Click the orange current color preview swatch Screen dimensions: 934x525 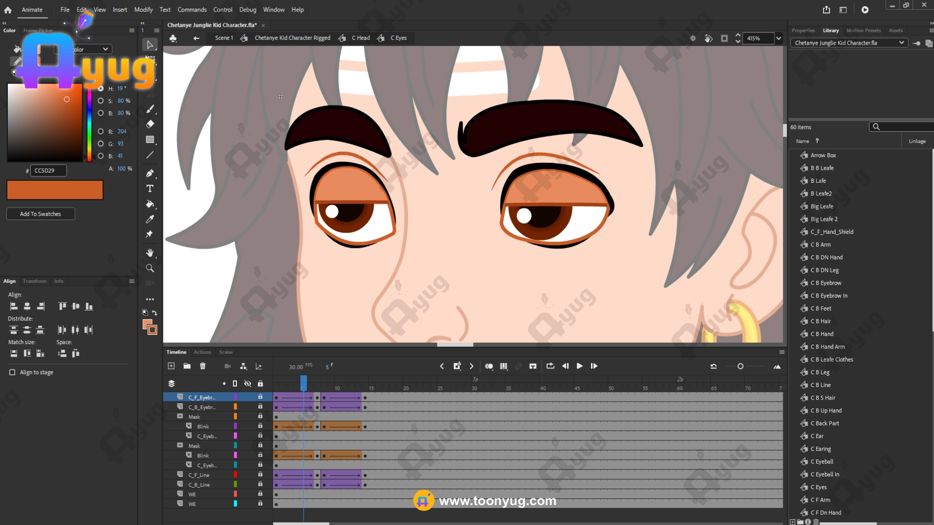[55, 190]
